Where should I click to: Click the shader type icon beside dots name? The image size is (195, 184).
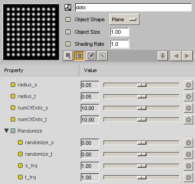click(x=68, y=7)
